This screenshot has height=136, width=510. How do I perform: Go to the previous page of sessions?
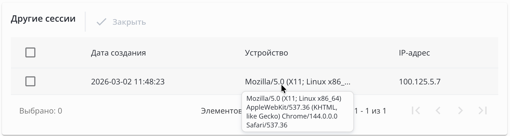(438, 110)
